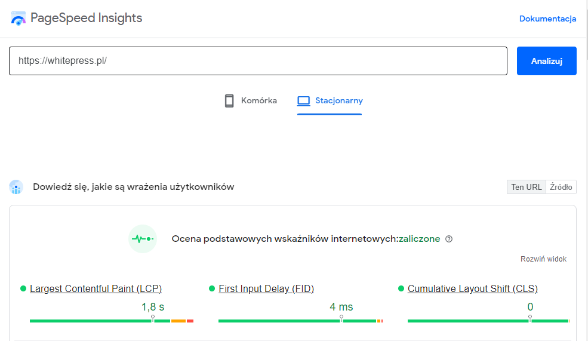The image size is (588, 341).
Task: Click the PageSpeed Insights logo icon
Action: [18, 19]
